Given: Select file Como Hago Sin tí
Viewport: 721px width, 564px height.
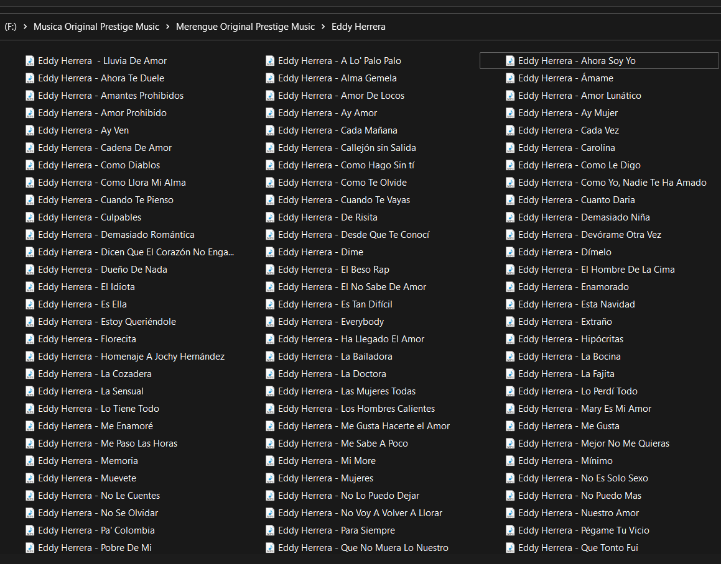Looking at the screenshot, I should [x=340, y=165].
